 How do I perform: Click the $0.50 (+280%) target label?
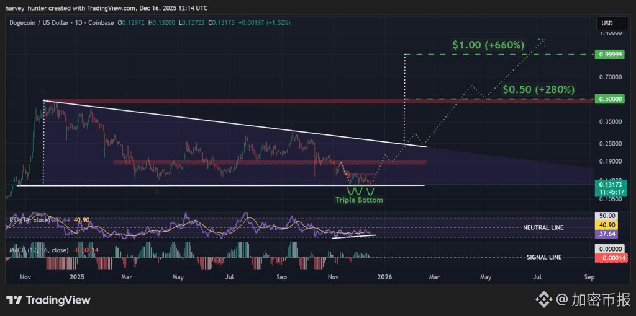pyautogui.click(x=538, y=89)
